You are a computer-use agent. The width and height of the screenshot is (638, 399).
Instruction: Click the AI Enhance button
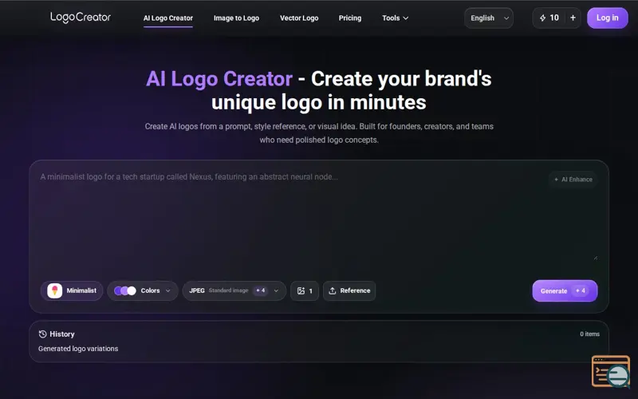[573, 180]
